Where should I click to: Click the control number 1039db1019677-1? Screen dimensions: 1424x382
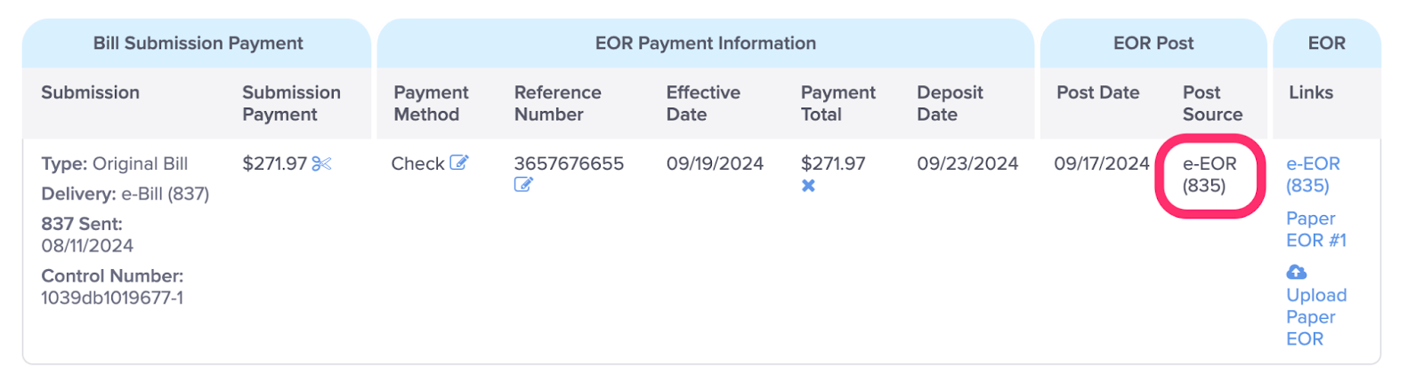[x=112, y=298]
